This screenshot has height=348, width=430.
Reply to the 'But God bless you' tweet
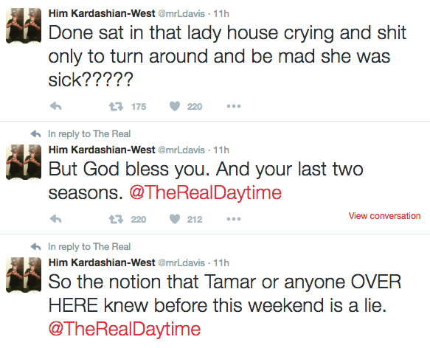pos(55,219)
